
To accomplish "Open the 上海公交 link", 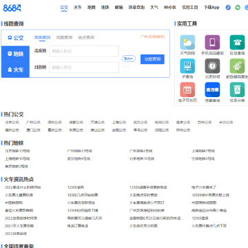I will (x=119, y=123).
